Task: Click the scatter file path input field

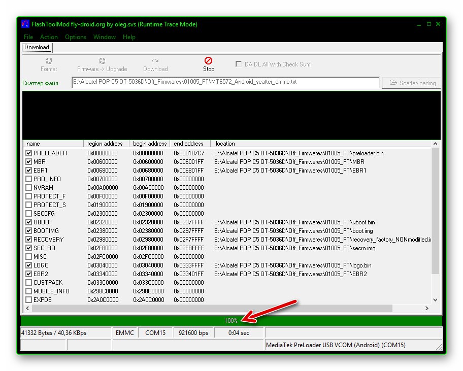Action: pyautogui.click(x=225, y=82)
